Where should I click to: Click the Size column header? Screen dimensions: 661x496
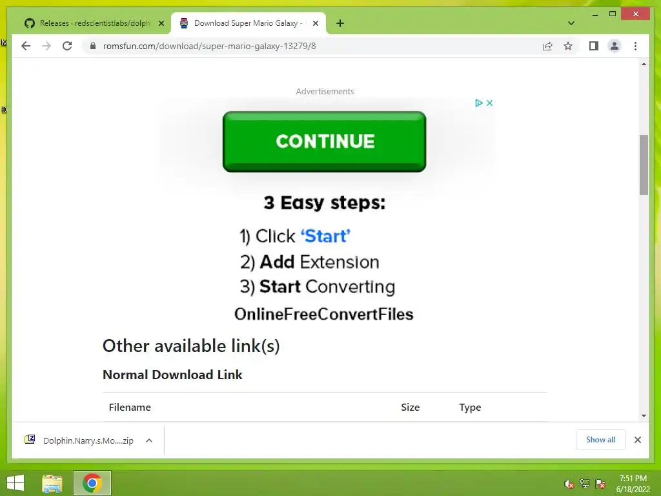coord(410,407)
